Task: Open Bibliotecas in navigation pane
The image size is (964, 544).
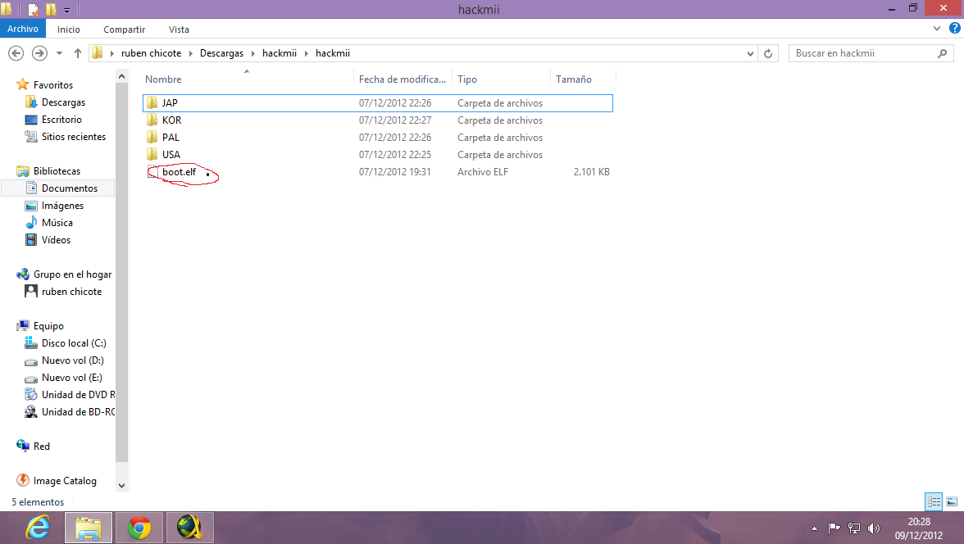Action: click(57, 171)
